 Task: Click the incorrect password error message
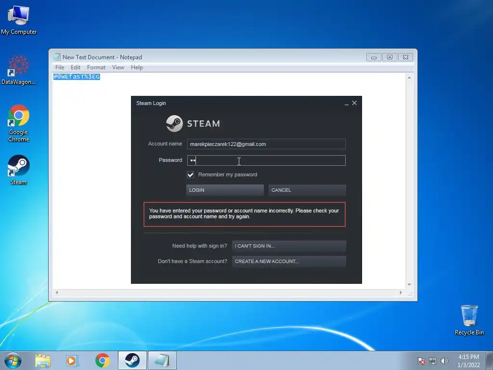(244, 214)
